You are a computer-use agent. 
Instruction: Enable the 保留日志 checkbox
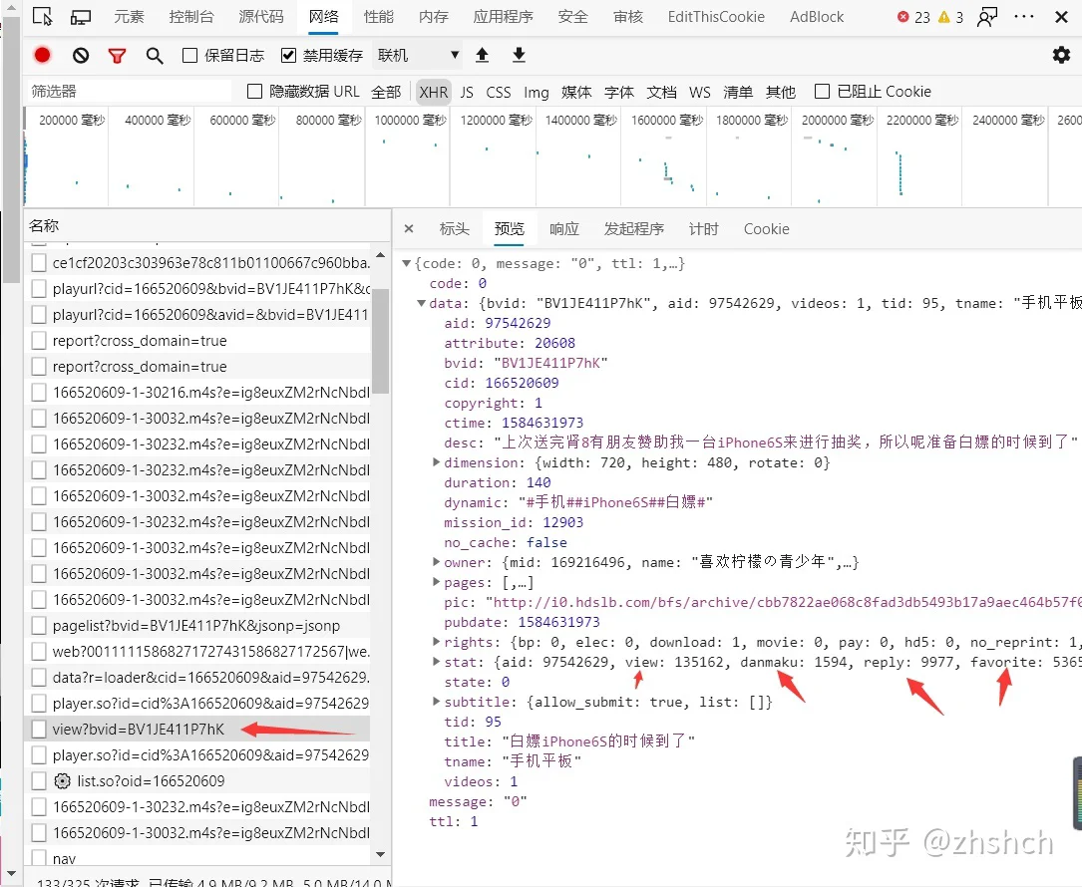click(189, 55)
